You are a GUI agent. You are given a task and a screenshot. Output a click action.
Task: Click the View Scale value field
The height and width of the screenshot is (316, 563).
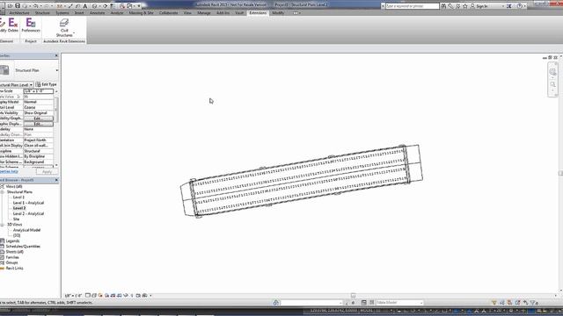39,91
